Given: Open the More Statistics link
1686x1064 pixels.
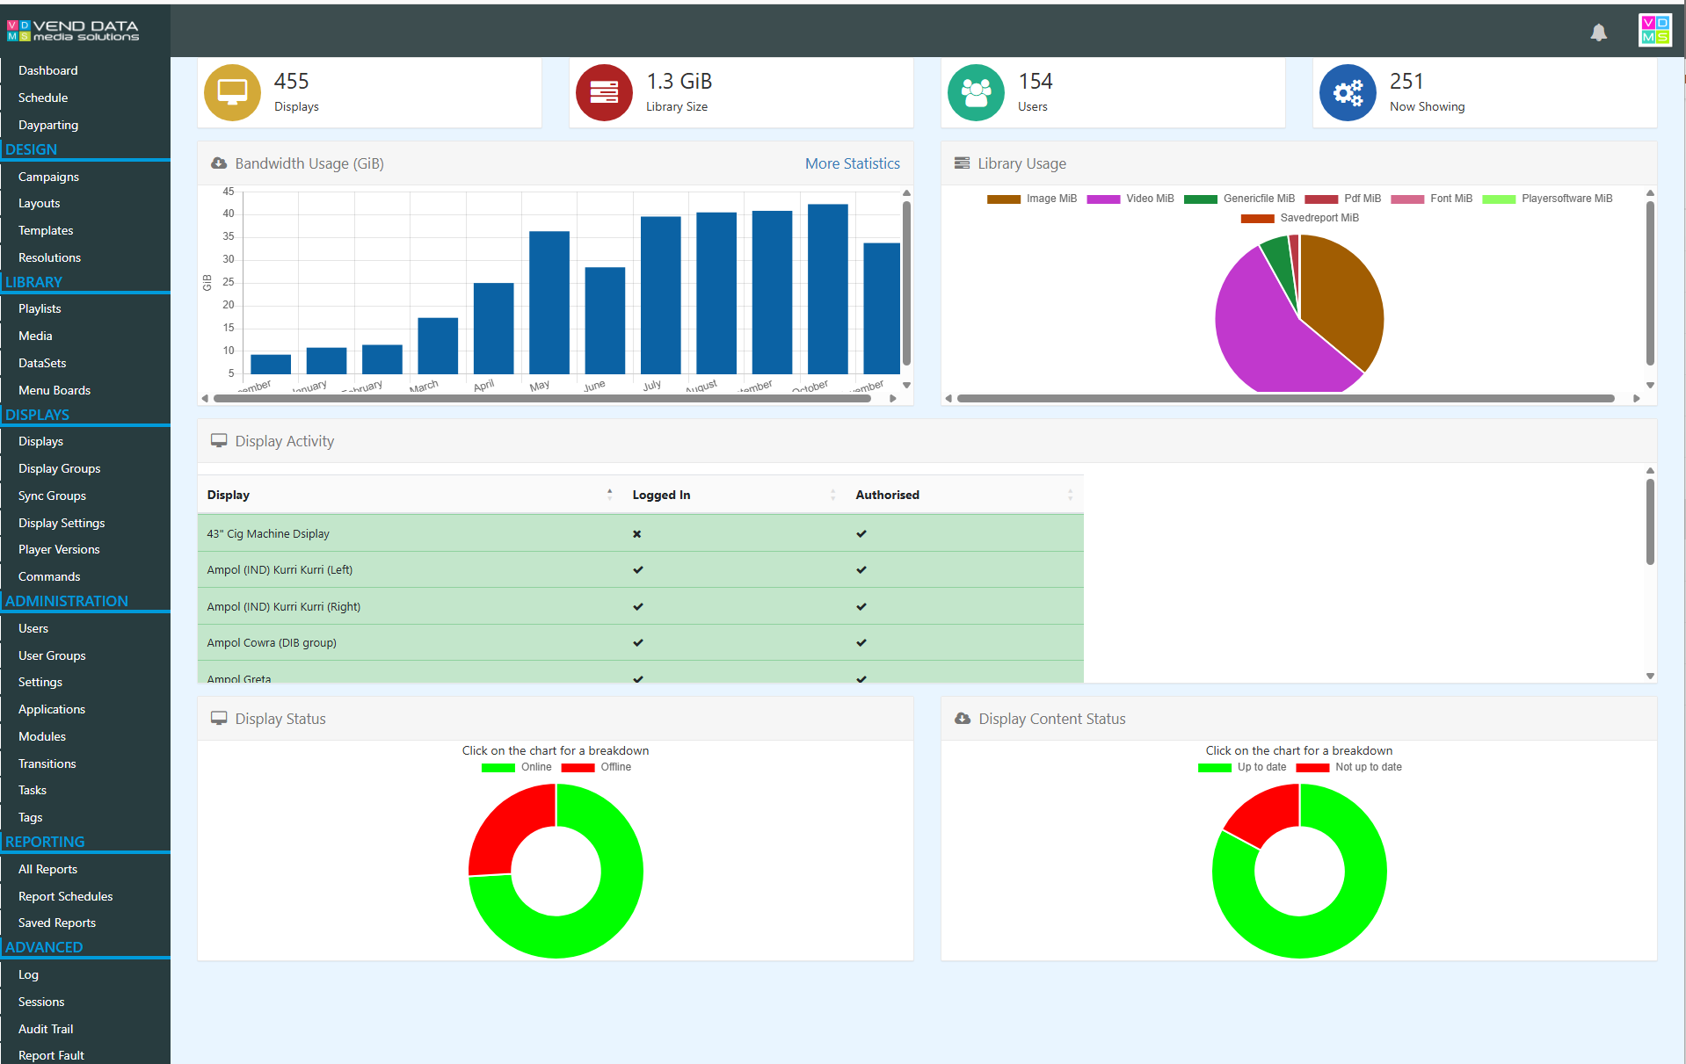Looking at the screenshot, I should [x=852, y=163].
